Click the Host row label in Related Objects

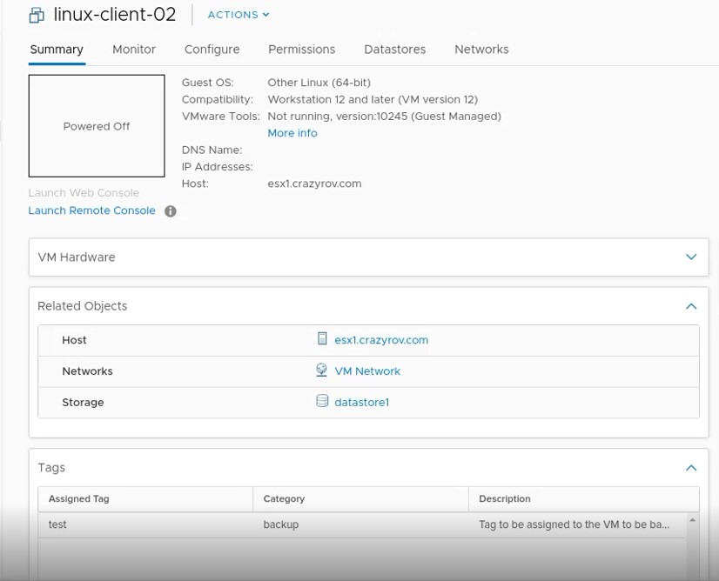coord(74,340)
